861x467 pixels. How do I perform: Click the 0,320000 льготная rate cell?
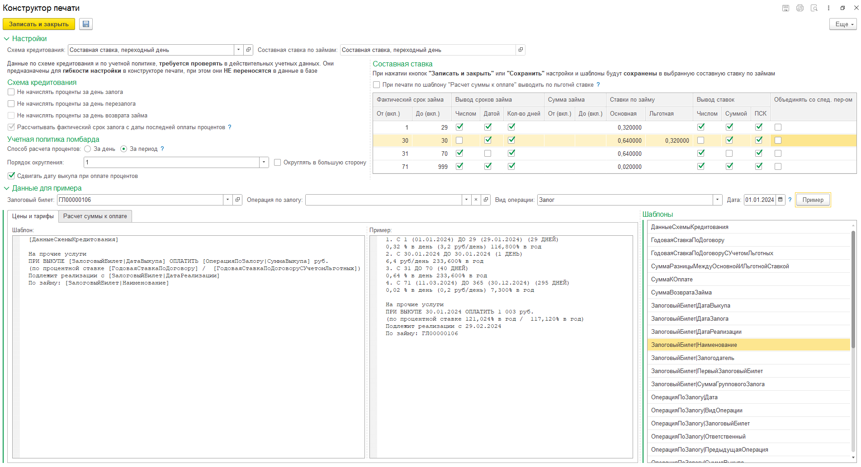669,140
